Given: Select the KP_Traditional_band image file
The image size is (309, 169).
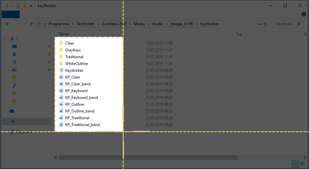Looking at the screenshot, I should click(x=79, y=125).
